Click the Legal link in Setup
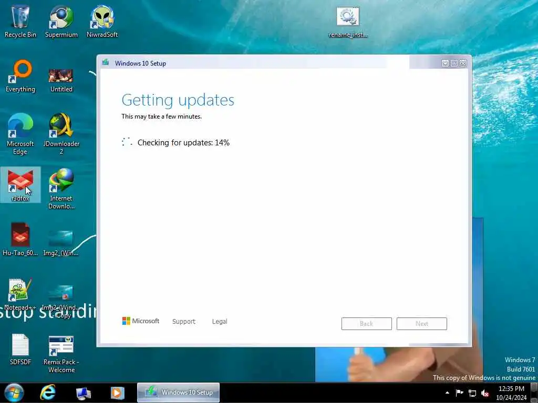The height and width of the screenshot is (403, 538). [220, 322]
